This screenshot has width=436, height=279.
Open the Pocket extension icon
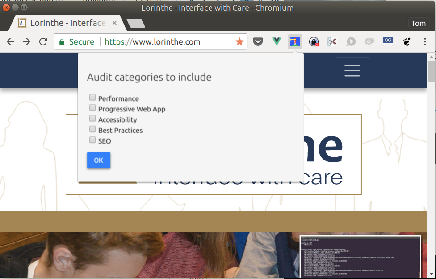click(258, 42)
